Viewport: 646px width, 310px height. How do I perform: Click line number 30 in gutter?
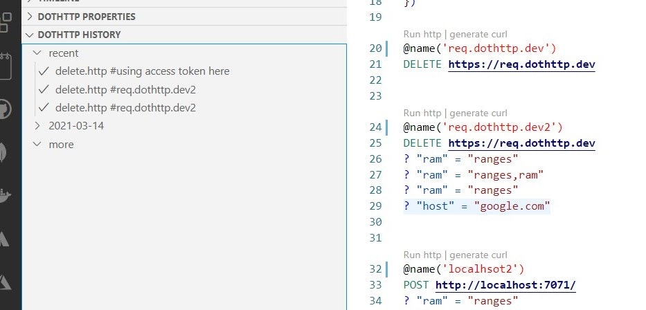coord(376,222)
